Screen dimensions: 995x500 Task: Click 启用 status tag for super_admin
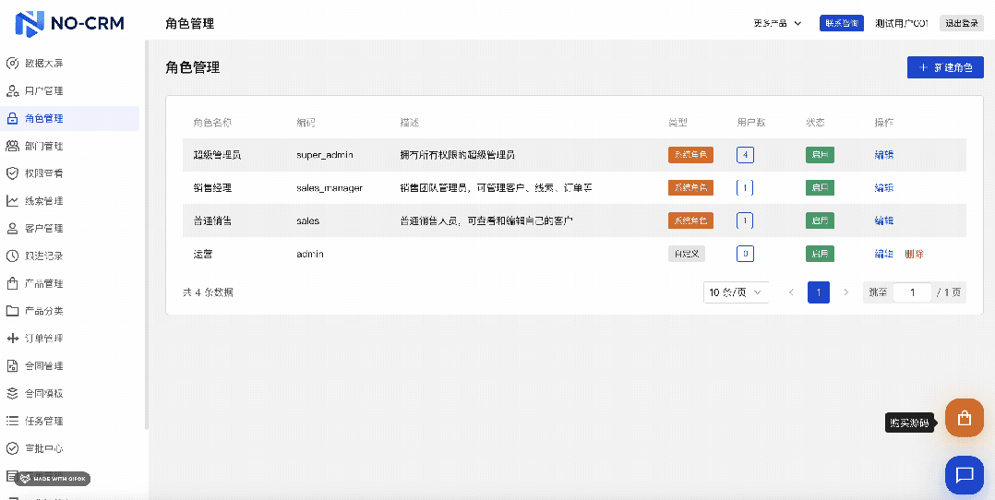pos(820,155)
